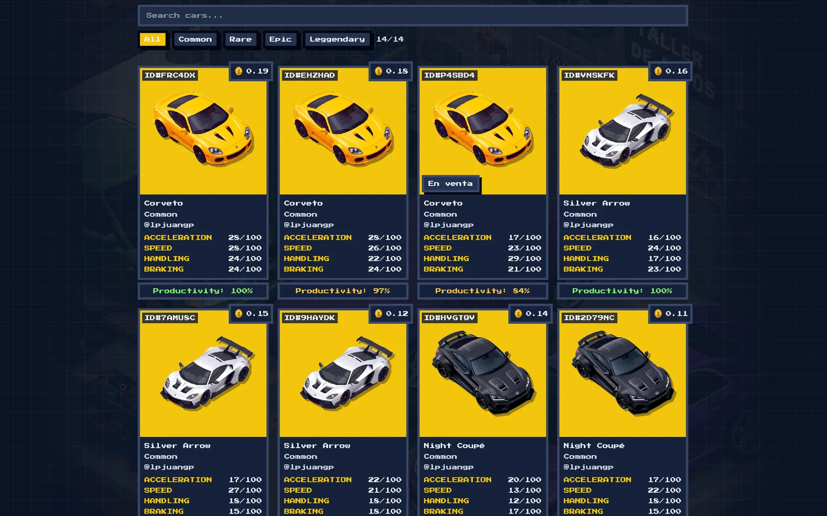Click the coin icon next to 0.16 price
This screenshot has width=827, height=516.
658,71
